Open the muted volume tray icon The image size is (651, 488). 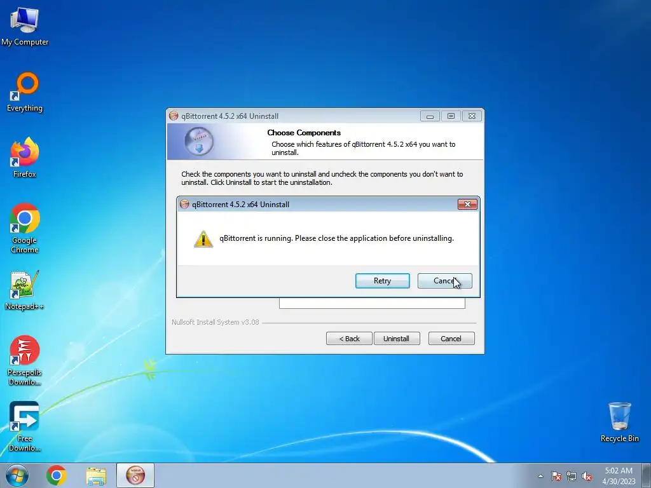pyautogui.click(x=587, y=476)
